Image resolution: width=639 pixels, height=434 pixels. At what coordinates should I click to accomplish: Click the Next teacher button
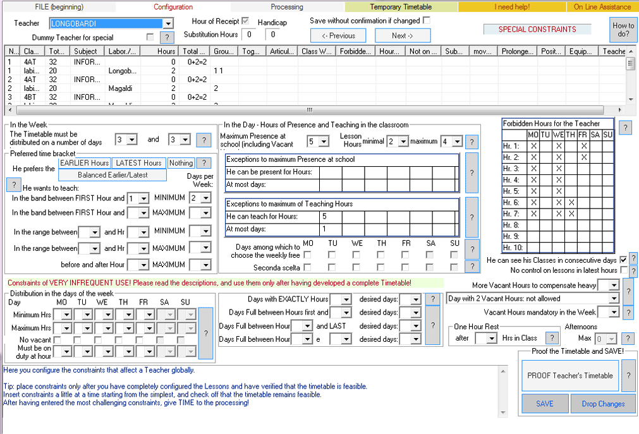(x=403, y=35)
